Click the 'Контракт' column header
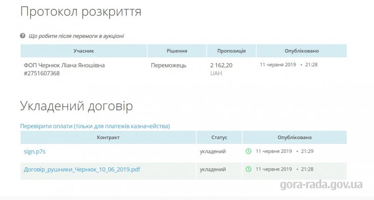The width and height of the screenshot is (374, 200). 108,137
